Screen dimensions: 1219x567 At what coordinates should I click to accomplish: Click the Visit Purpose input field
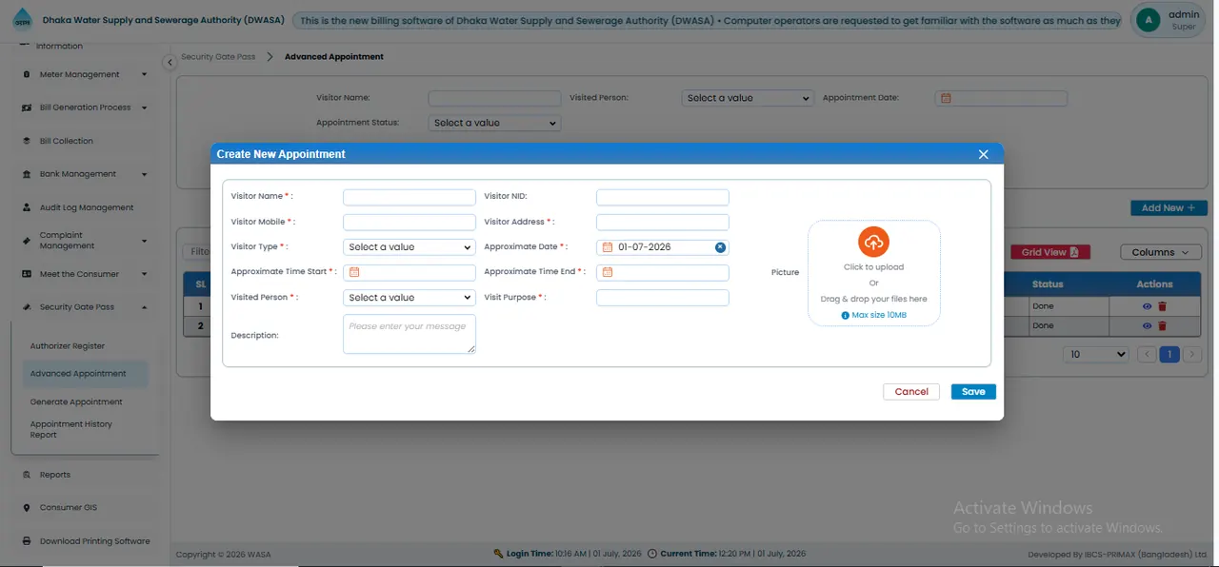[x=663, y=298]
